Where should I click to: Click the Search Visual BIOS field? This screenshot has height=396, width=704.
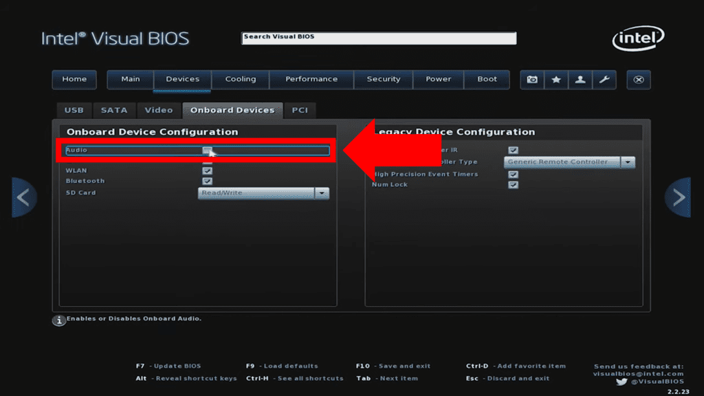point(379,38)
